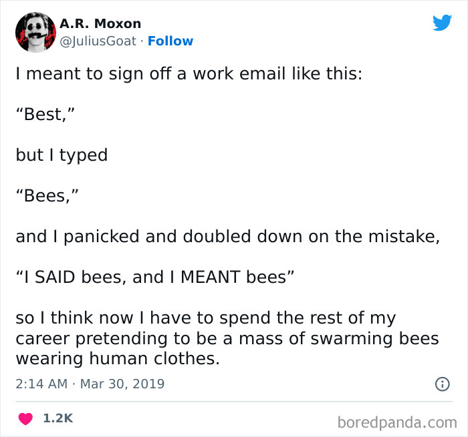Viewport: 468px width, 437px height.
Task: Click the Twitter bird logo
Action: click(x=442, y=23)
